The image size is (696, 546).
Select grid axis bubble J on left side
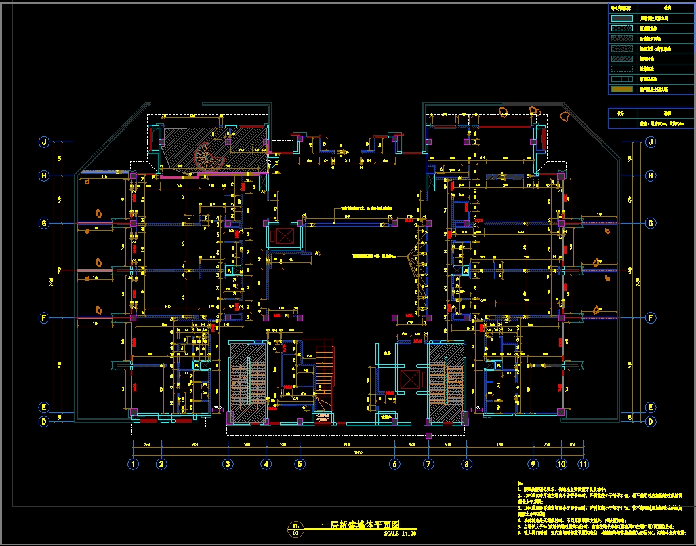tap(43, 142)
